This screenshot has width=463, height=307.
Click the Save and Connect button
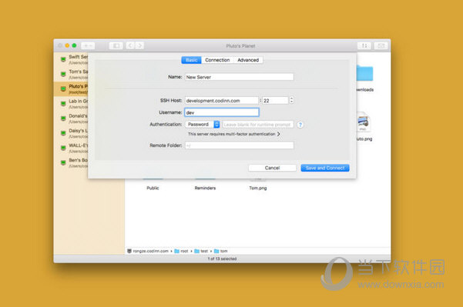click(325, 168)
